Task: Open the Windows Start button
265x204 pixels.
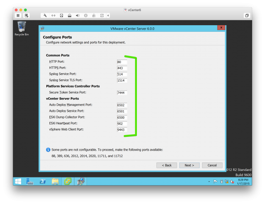Action: click(18, 181)
